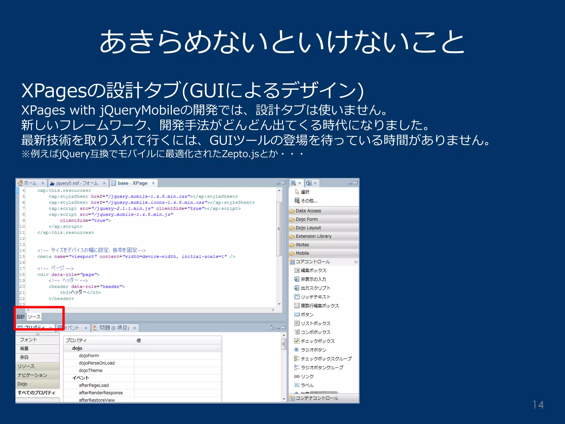
Task: Select the dojoForm property row
Action: (142, 356)
